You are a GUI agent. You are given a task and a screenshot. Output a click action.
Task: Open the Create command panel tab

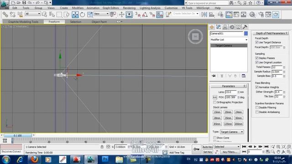coord(212,27)
